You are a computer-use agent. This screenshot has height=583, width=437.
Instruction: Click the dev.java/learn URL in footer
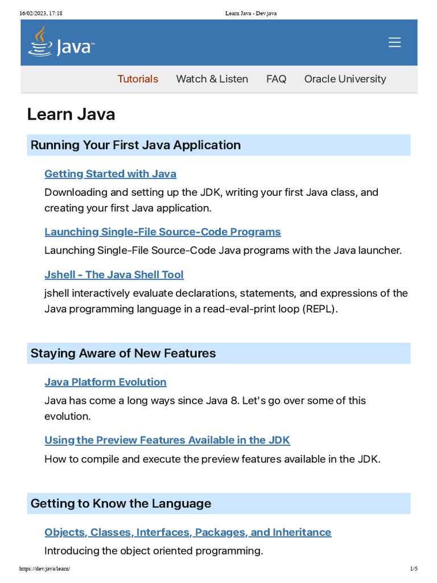coord(44,569)
